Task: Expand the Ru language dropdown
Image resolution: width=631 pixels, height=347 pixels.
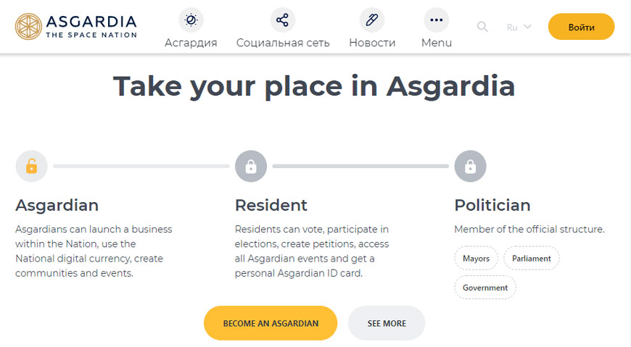Action: 519,27
